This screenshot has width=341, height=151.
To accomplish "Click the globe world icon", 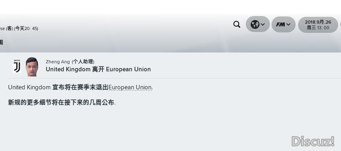I will point(255,24).
